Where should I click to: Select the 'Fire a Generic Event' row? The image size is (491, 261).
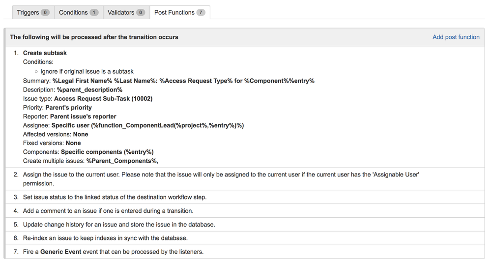[x=113, y=252]
